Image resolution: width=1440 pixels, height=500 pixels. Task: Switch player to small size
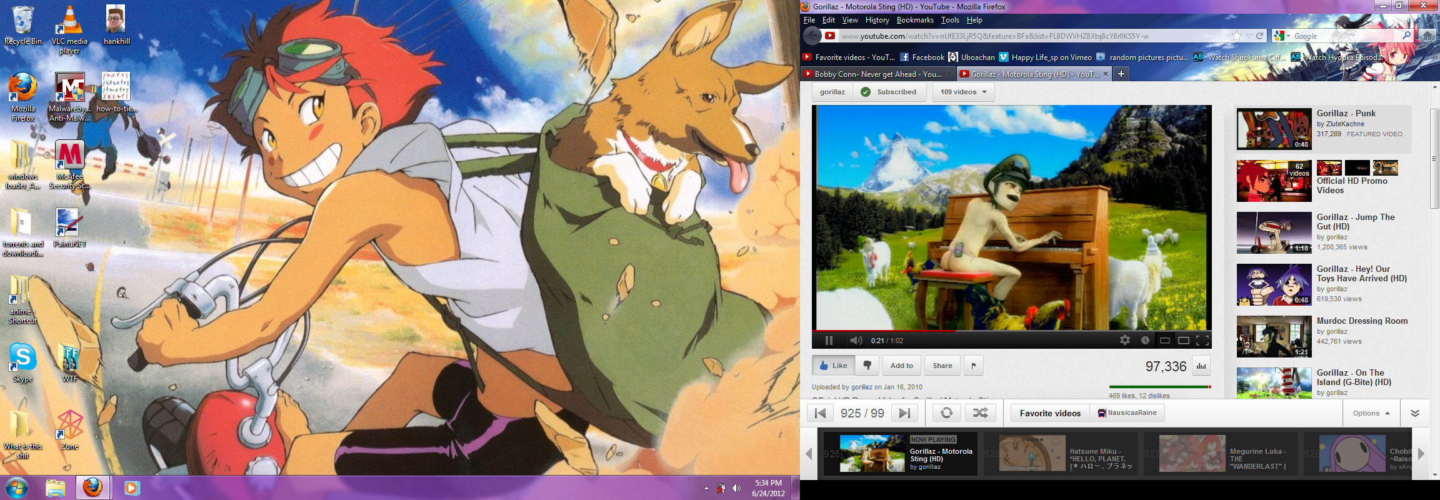pos(1164,341)
